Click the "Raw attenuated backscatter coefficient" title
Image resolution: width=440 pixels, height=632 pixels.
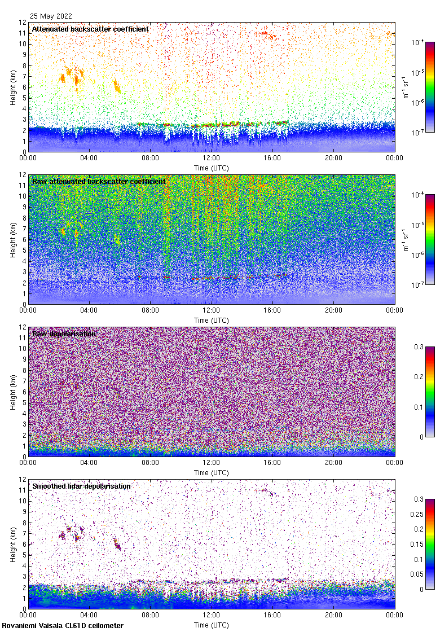(99, 181)
